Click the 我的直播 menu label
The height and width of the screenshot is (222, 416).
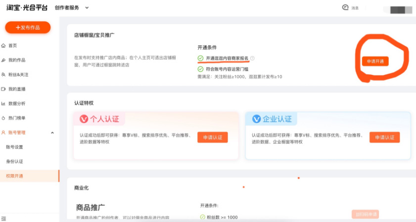(x=17, y=89)
